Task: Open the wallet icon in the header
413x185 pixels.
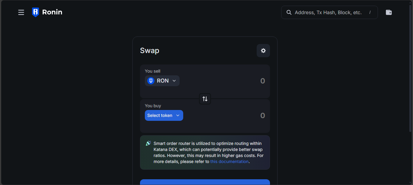Action: tap(389, 12)
